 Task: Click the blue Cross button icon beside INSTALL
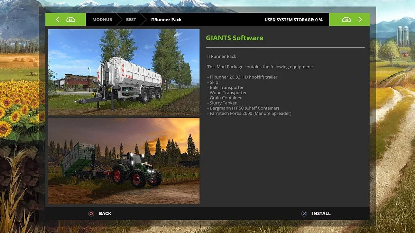coord(304,213)
